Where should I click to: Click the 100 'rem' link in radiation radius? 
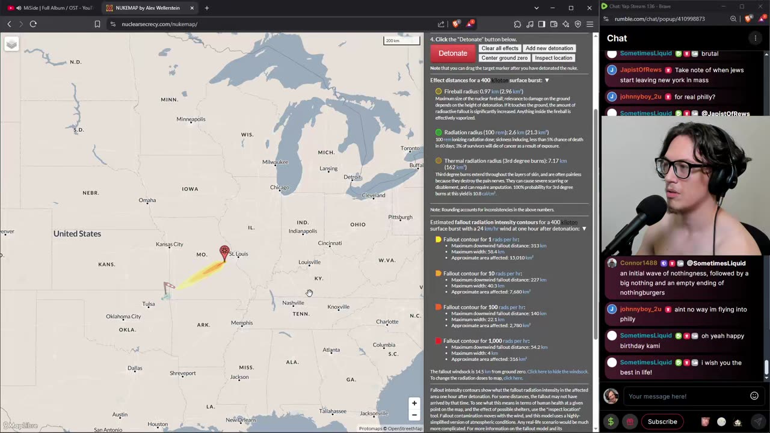point(500,132)
